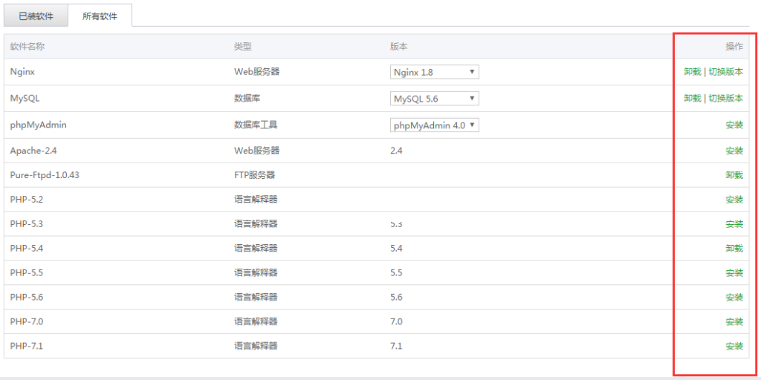Switch to the 已装软件 tab
Screen dimensions: 761x380
click(36, 16)
